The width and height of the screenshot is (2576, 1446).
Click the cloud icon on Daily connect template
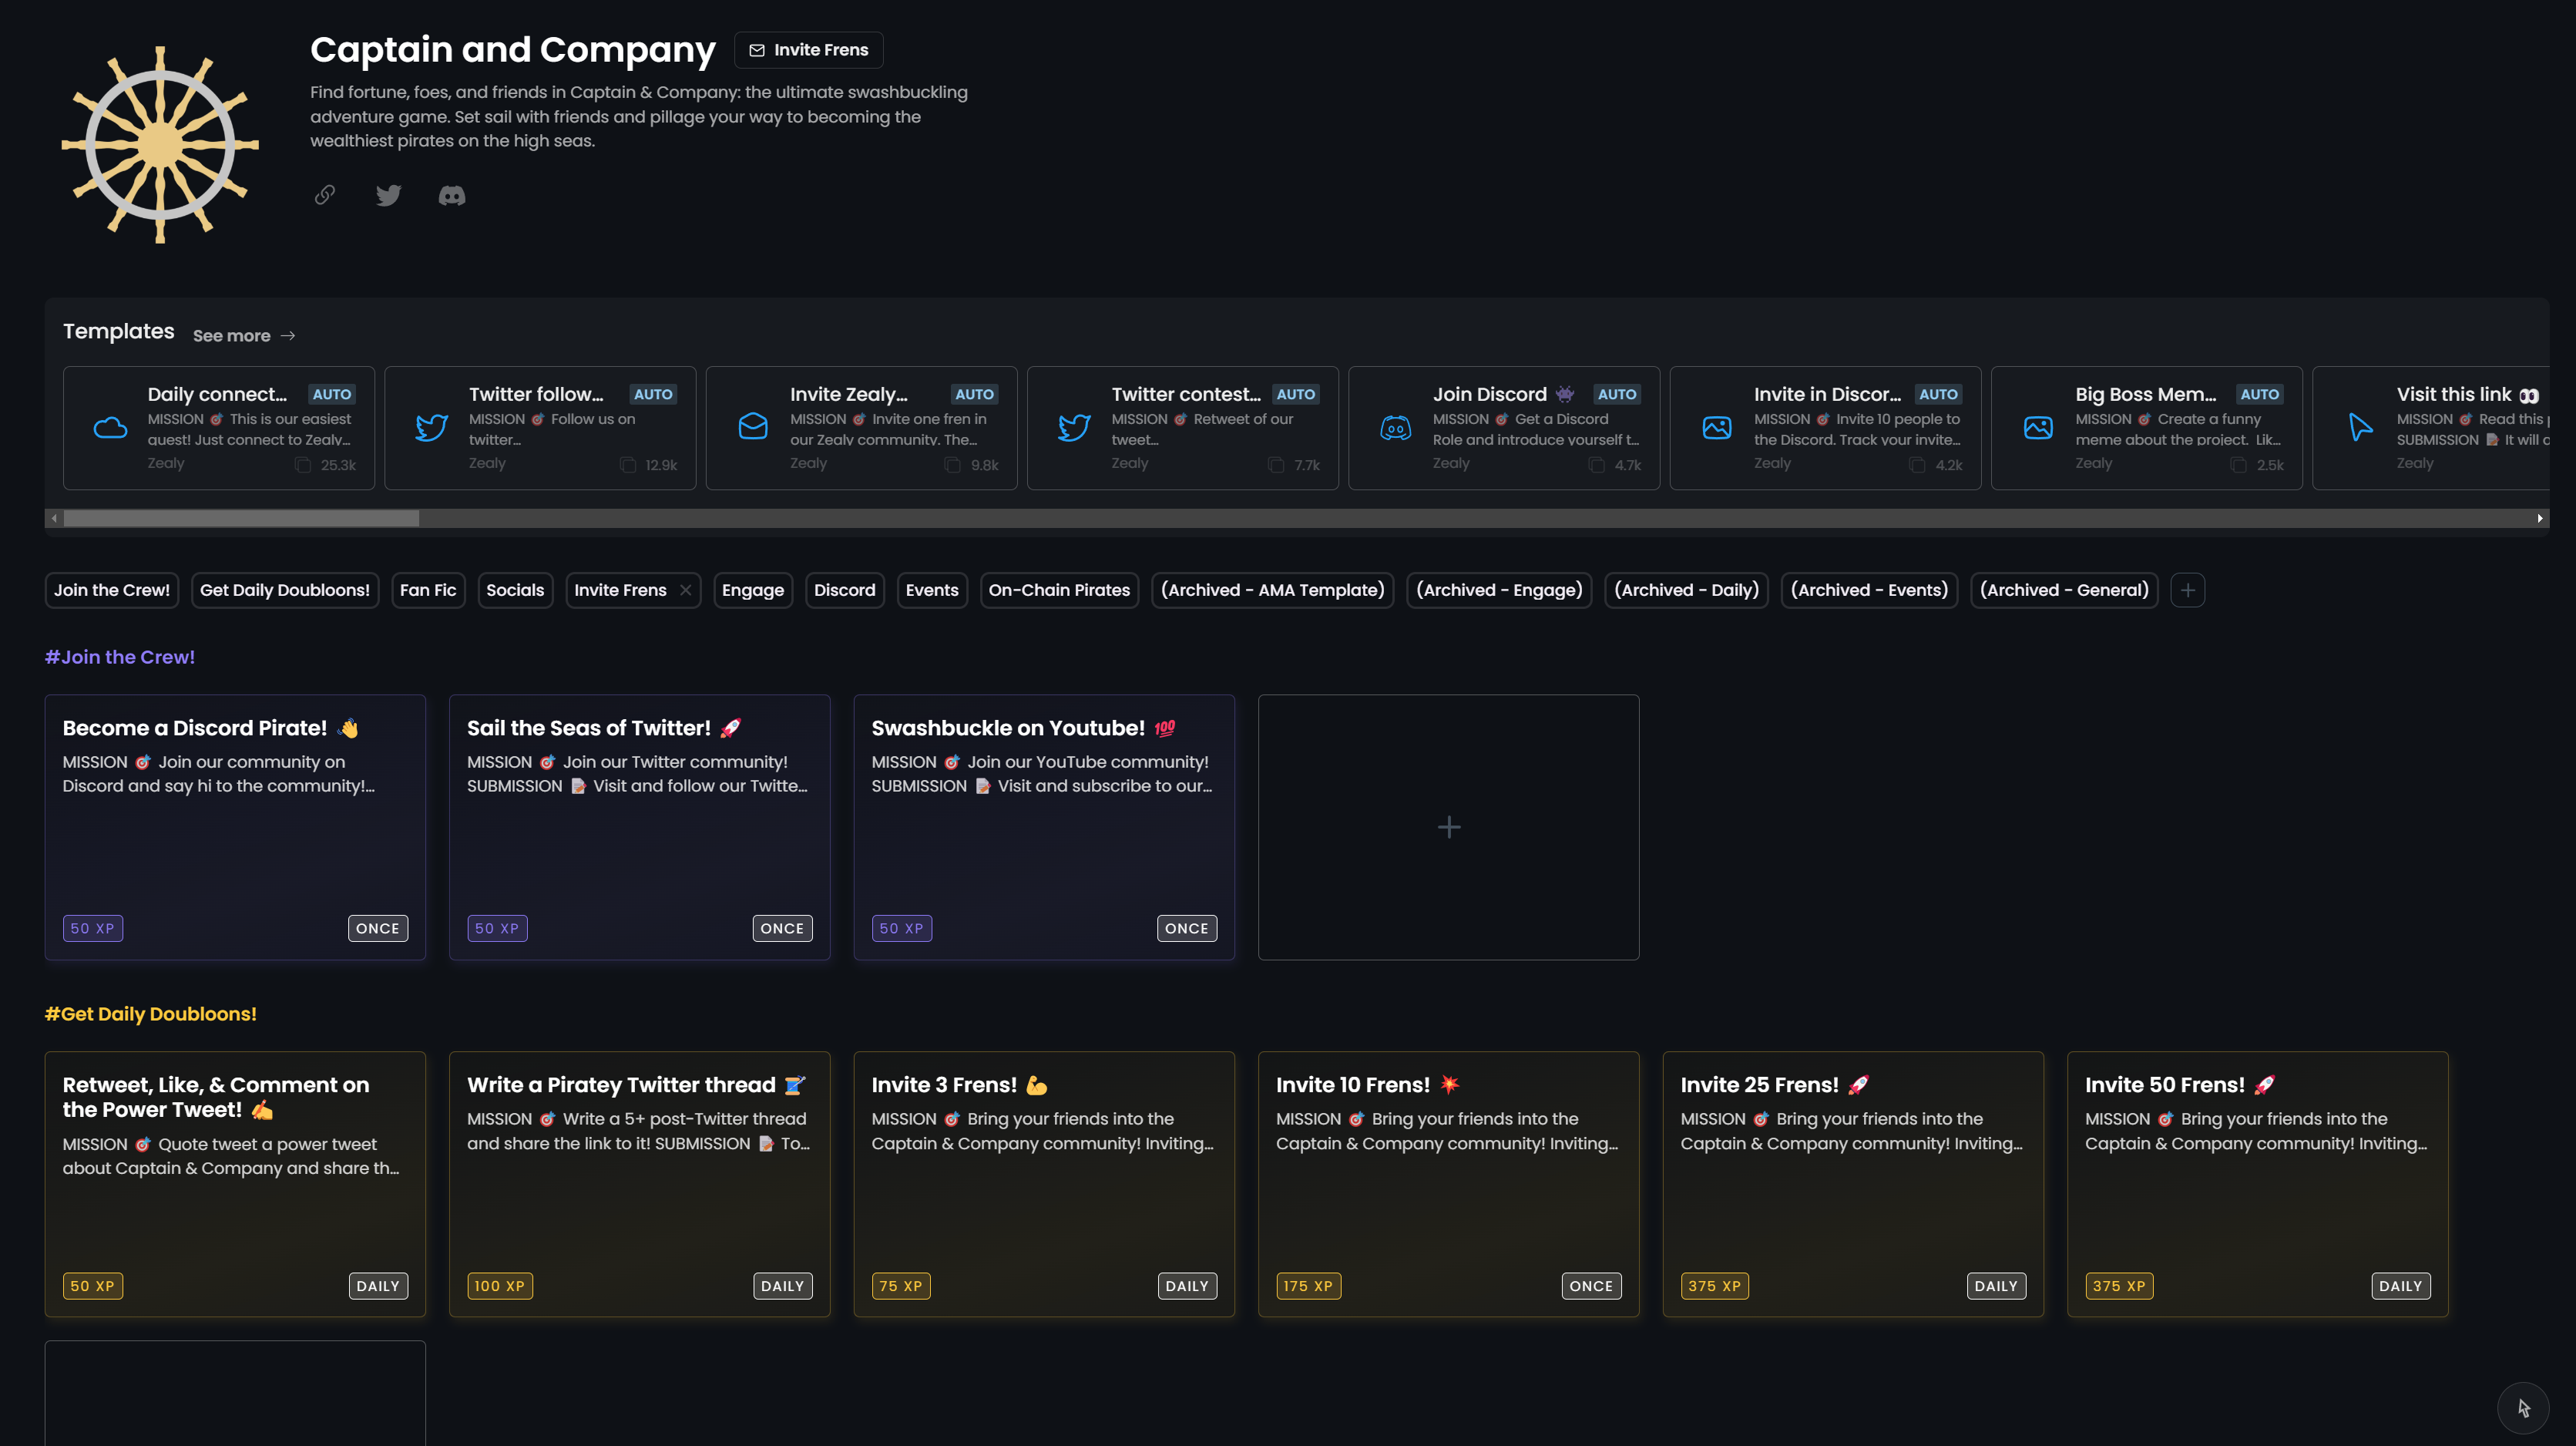(110, 428)
